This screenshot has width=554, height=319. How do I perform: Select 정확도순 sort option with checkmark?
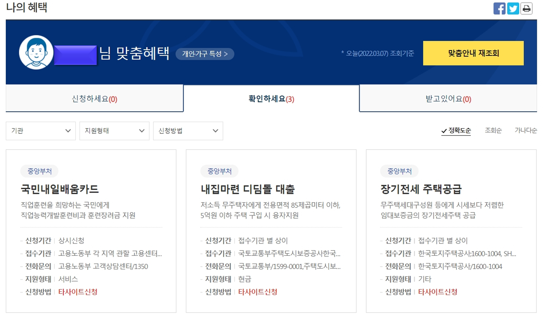(456, 131)
